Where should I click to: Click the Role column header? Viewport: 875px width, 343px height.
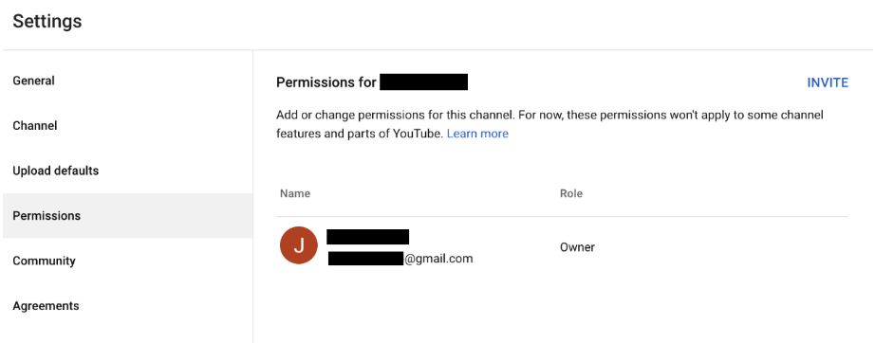coord(571,194)
